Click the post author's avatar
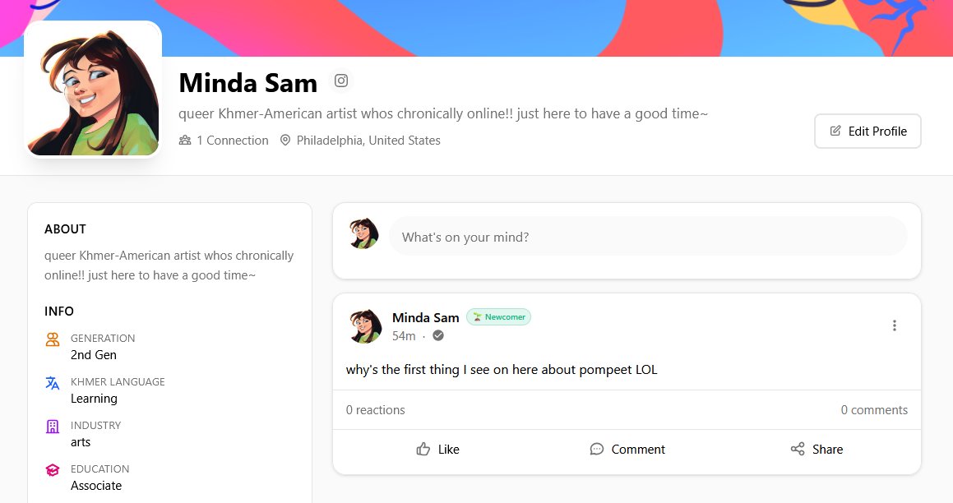Image resolution: width=953 pixels, height=503 pixels. (364, 325)
